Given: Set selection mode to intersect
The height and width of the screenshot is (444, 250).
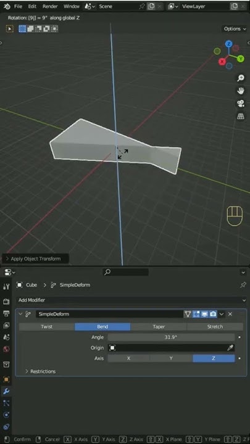Looking at the screenshot, I should 54,28.
